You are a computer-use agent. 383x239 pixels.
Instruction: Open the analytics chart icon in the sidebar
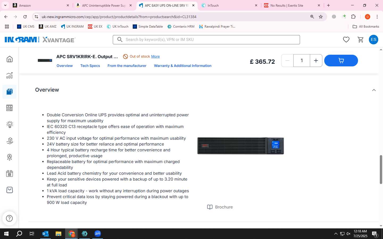pyautogui.click(x=10, y=75)
